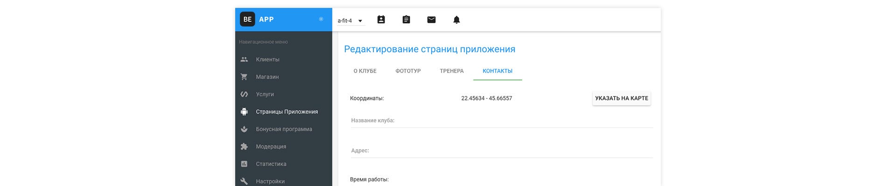This screenshot has height=186, width=896.
Task: Click the Адрес input field
Action: pos(502,151)
